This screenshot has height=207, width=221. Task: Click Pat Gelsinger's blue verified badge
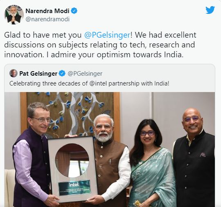tap(62, 73)
